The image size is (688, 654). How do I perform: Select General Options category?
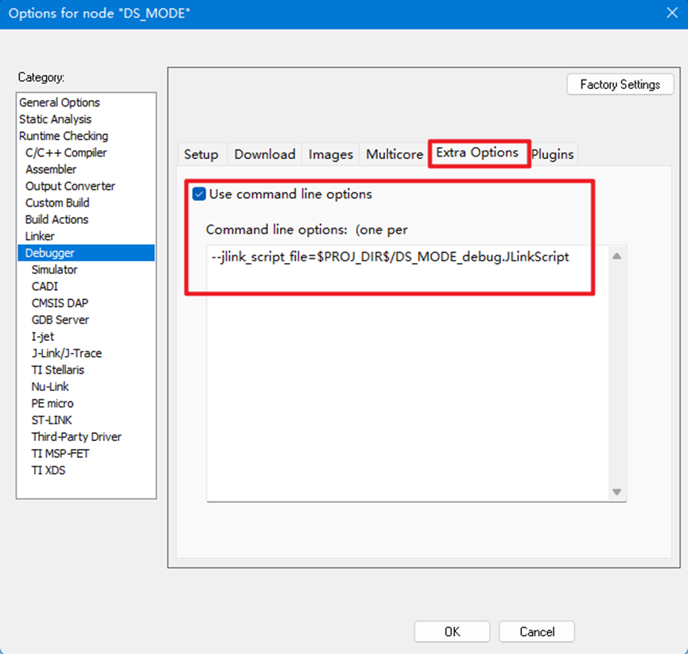59,103
